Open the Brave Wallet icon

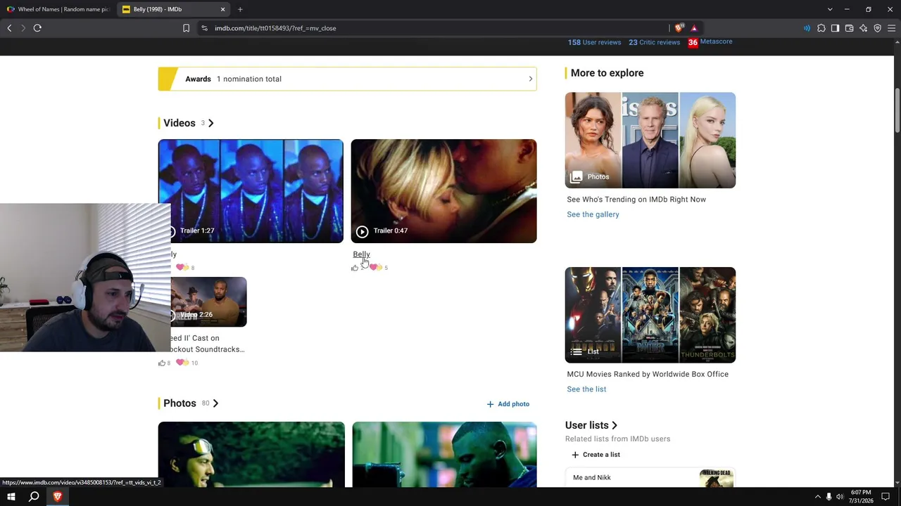click(849, 28)
